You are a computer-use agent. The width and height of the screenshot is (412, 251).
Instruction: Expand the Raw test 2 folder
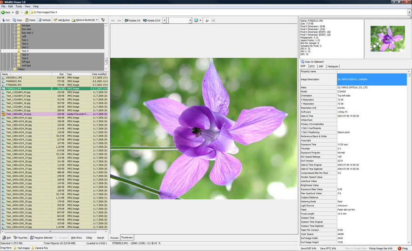[x=14, y=33]
